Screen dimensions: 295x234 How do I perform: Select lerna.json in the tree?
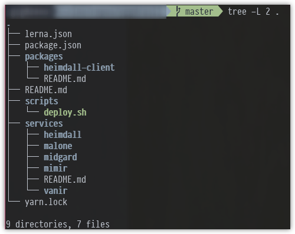(48, 34)
